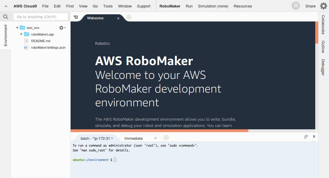Viewport: 329px width, 178px height.
Task: Add a new terminal tab with plus icon
Action: (x=166, y=138)
